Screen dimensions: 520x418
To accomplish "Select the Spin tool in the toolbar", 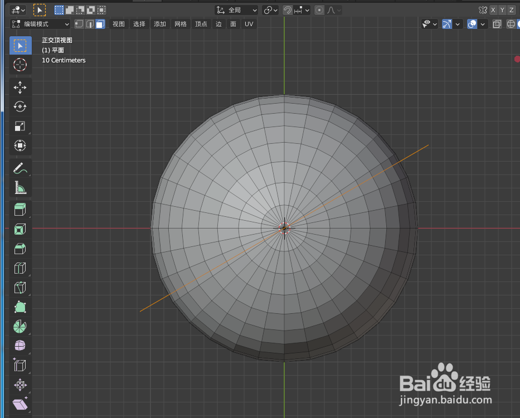I will pyautogui.click(x=20, y=326).
